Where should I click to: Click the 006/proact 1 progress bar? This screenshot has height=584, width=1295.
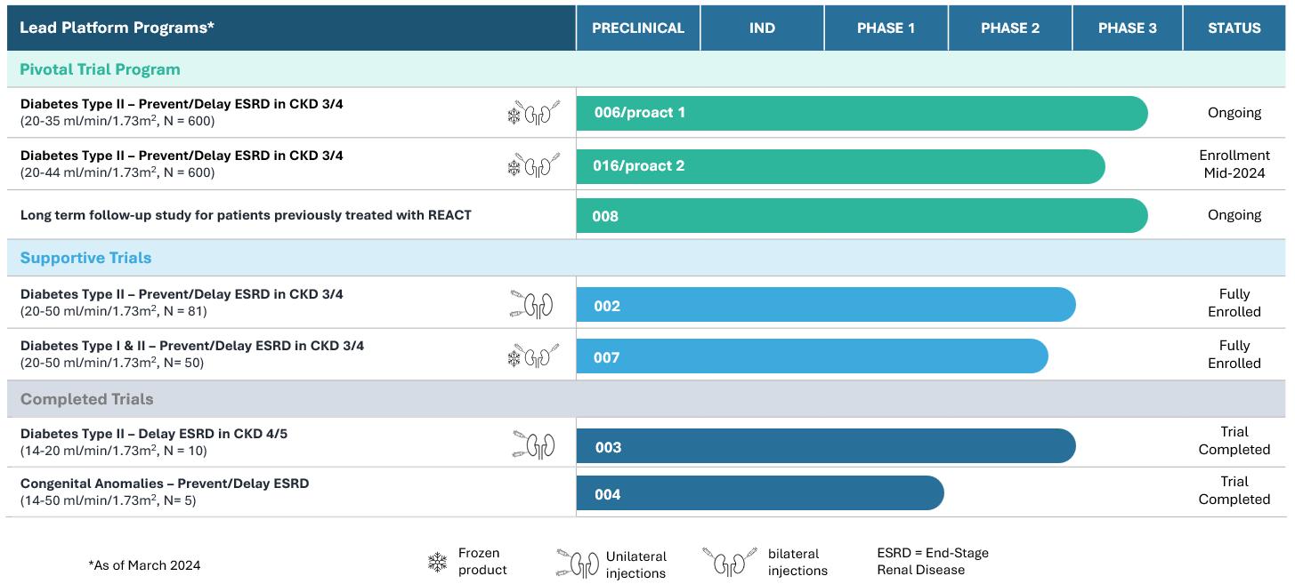click(862, 113)
